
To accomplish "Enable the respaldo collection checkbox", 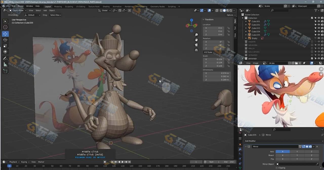I will [x=312, y=41].
